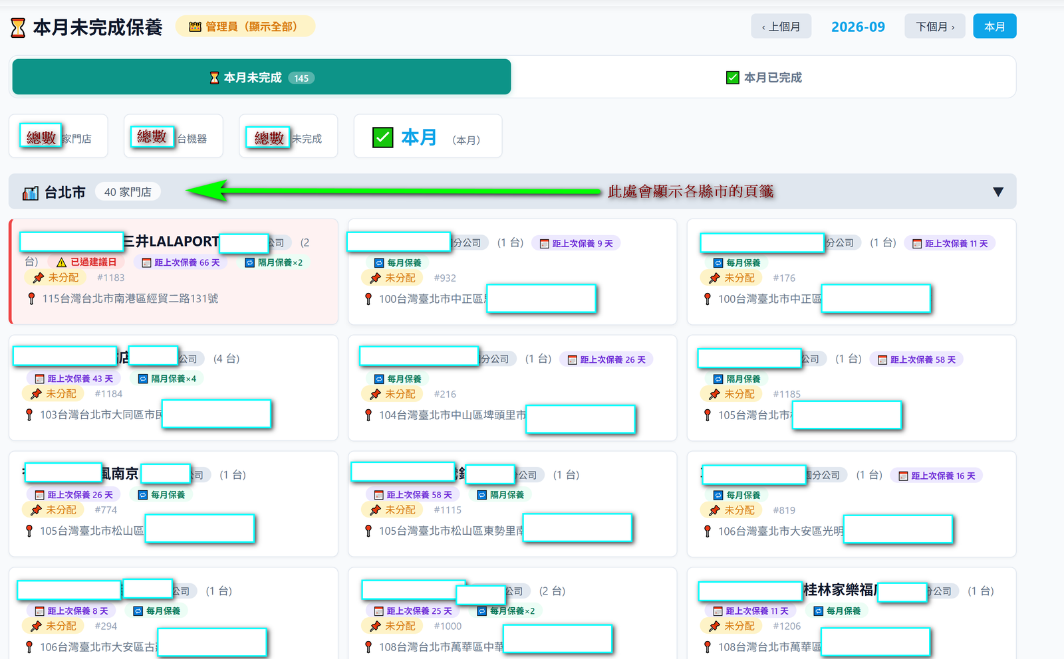The height and width of the screenshot is (659, 1064).
Task: Click the 每月保養×2 badge on card #1000
Action: pos(505,611)
